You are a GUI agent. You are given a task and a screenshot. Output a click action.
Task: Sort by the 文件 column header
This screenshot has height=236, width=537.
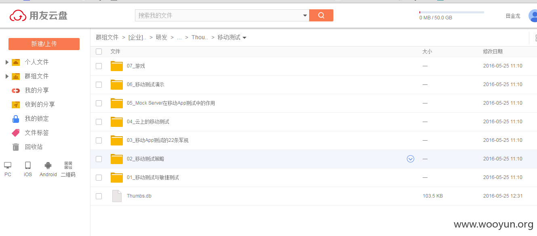point(115,51)
